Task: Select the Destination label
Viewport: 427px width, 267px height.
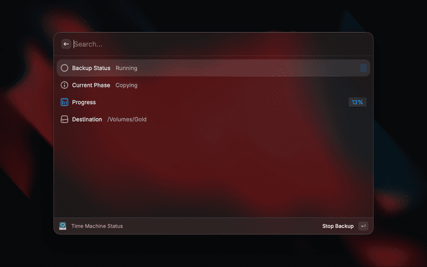Action: pyautogui.click(x=87, y=119)
